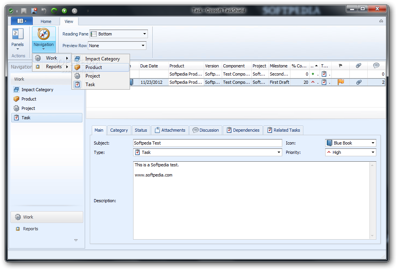397x270 pixels.
Task: Open the Reports submenu in Navigation menu
Action: (52, 67)
